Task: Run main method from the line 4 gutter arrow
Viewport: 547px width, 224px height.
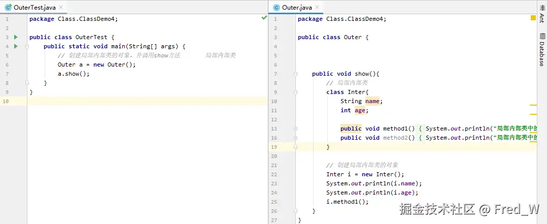Action: tap(16, 46)
